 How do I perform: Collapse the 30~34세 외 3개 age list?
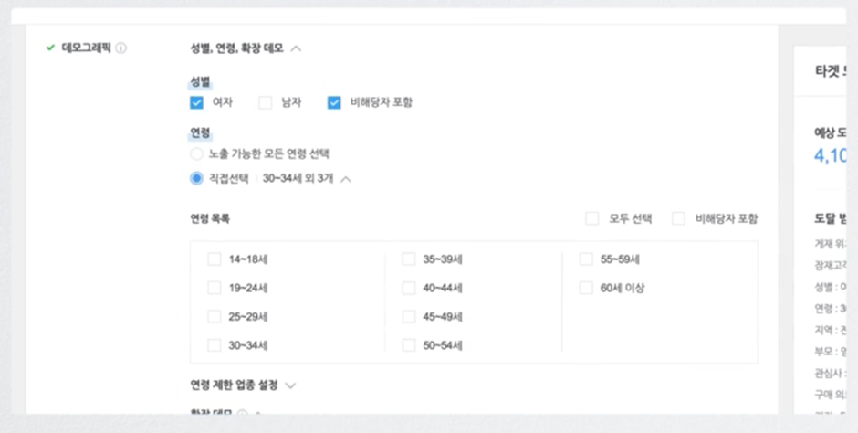point(346,179)
